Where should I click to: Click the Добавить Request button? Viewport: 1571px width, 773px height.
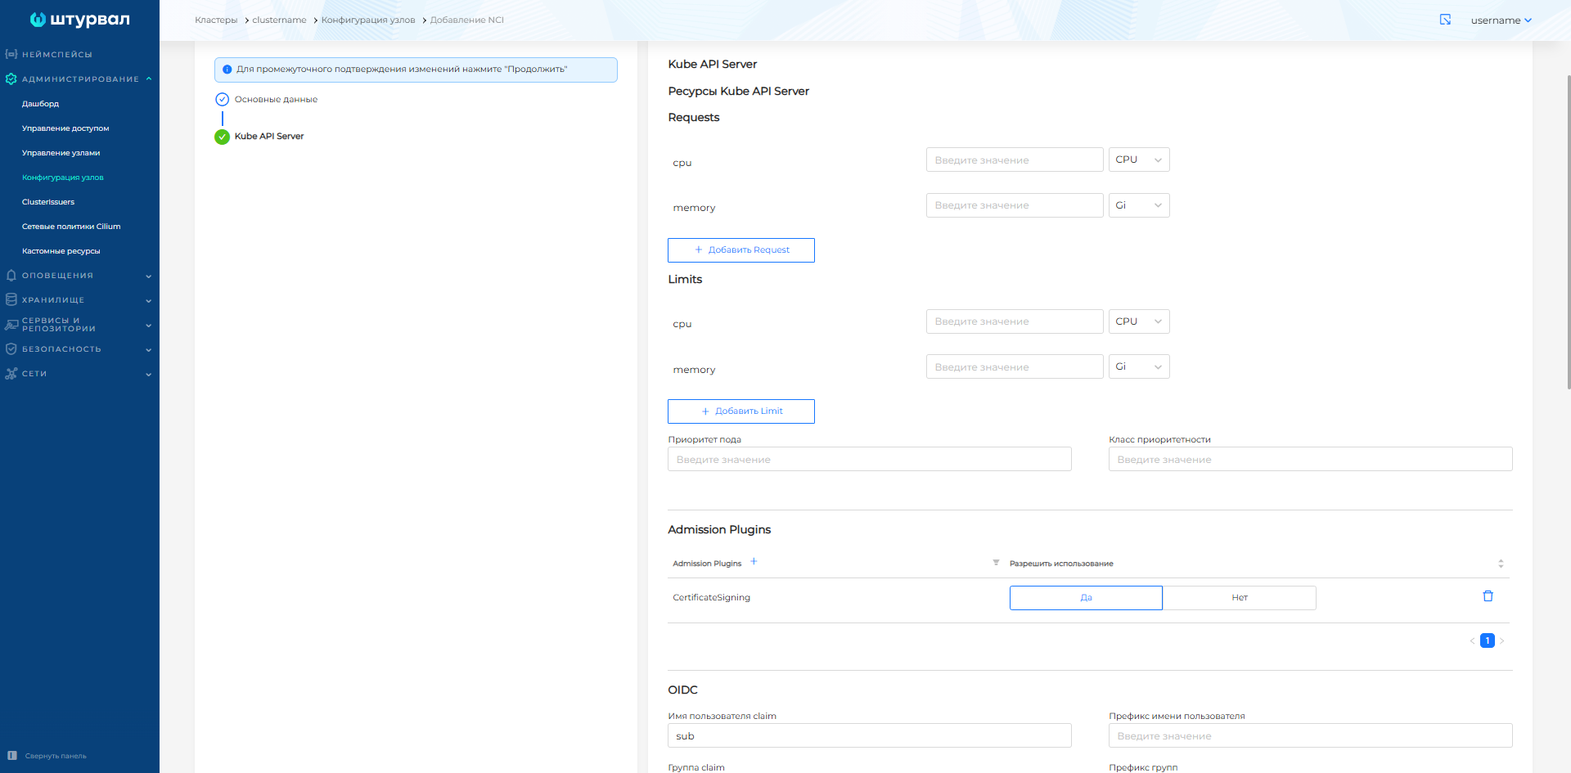tap(740, 250)
